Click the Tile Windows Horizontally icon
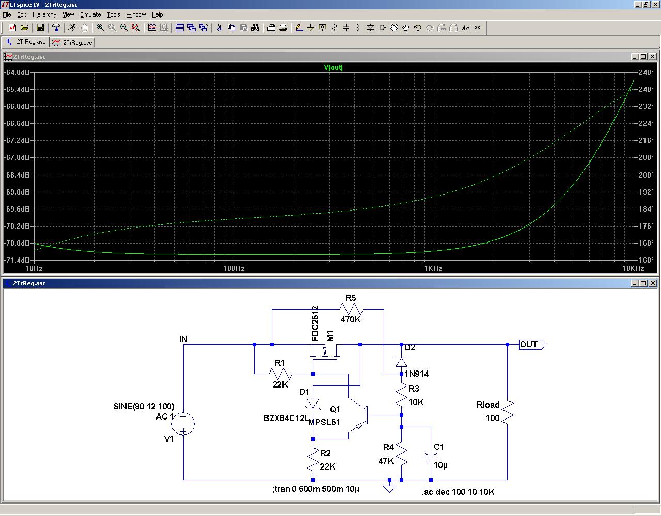The width and height of the screenshot is (661, 516). 180,28
